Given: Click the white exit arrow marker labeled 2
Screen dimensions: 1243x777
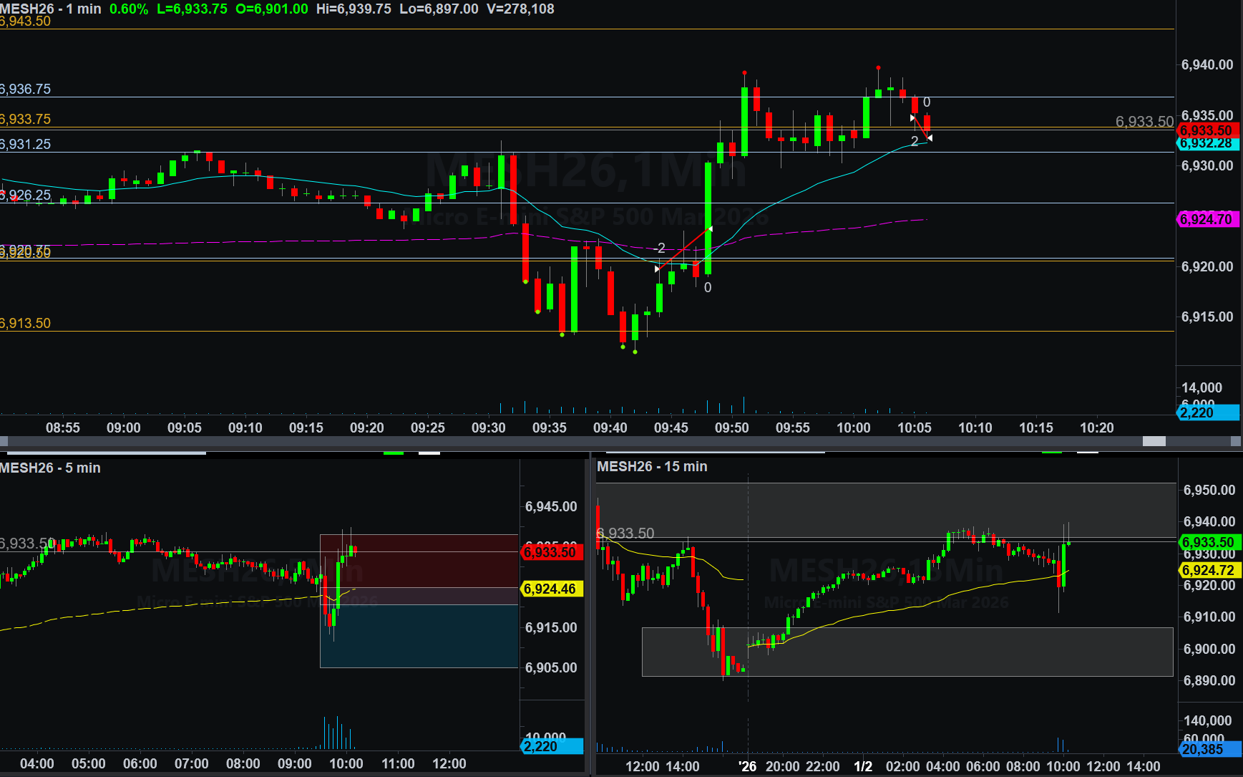Looking at the screenshot, I should pyautogui.click(x=929, y=137).
